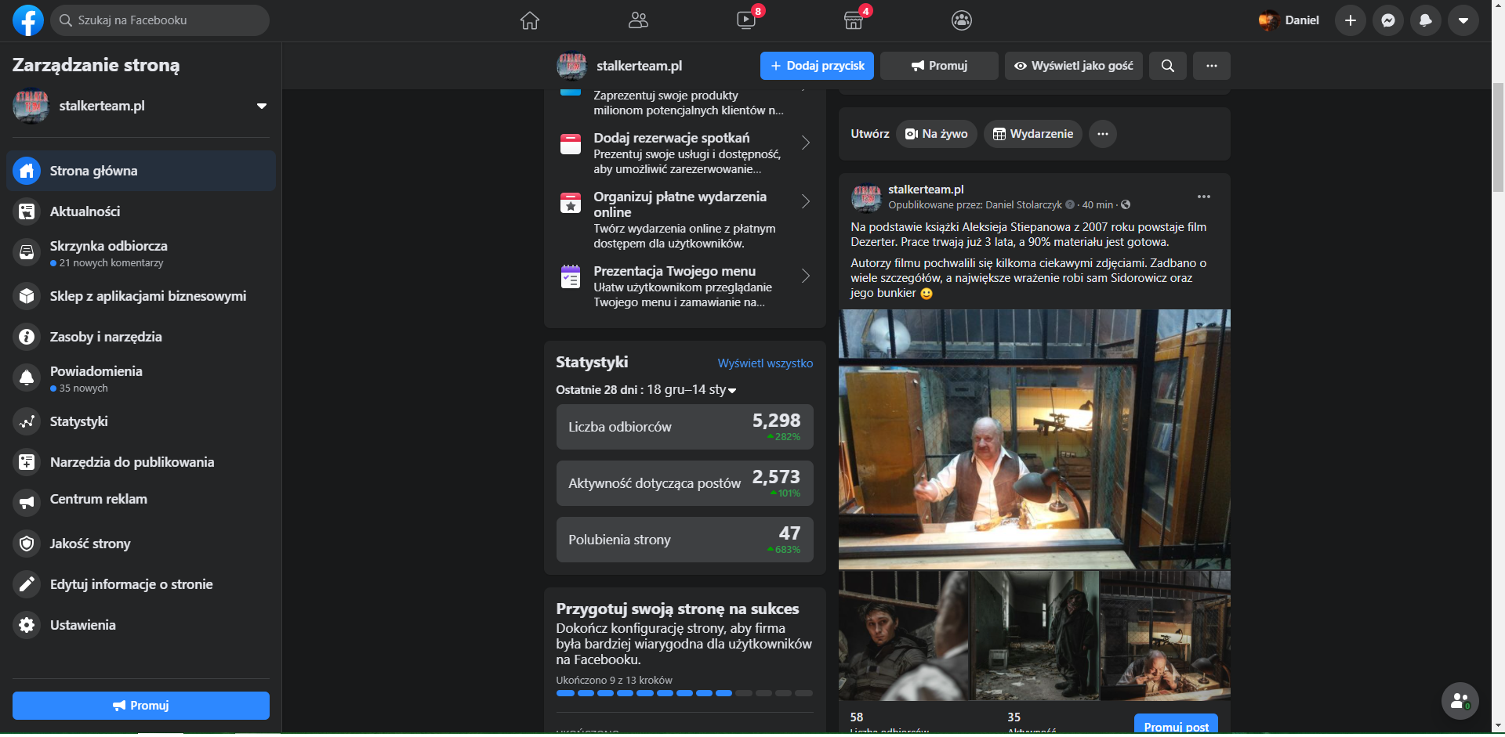Open Zasoby i narzędzia
The image size is (1505, 737).
tap(141, 337)
